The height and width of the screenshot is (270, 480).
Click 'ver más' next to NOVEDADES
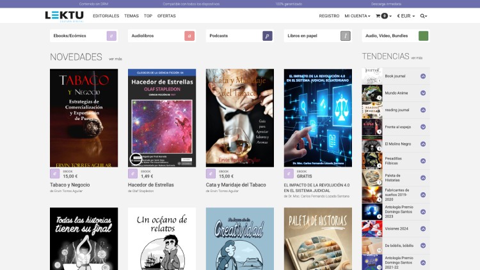[115, 59]
